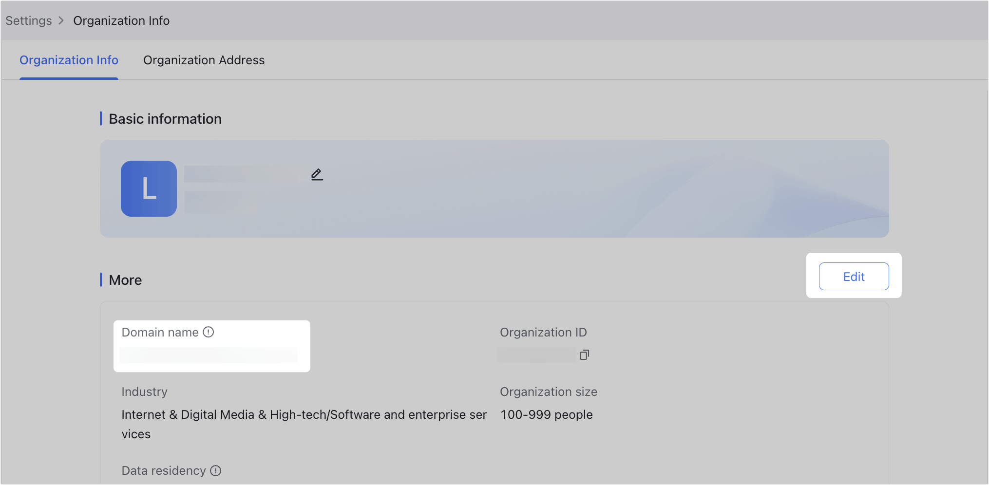Click the More section heading
This screenshot has height=485, width=989.
click(x=125, y=280)
